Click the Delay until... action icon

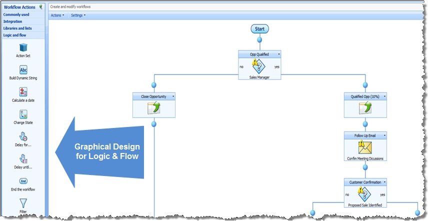pyautogui.click(x=23, y=159)
